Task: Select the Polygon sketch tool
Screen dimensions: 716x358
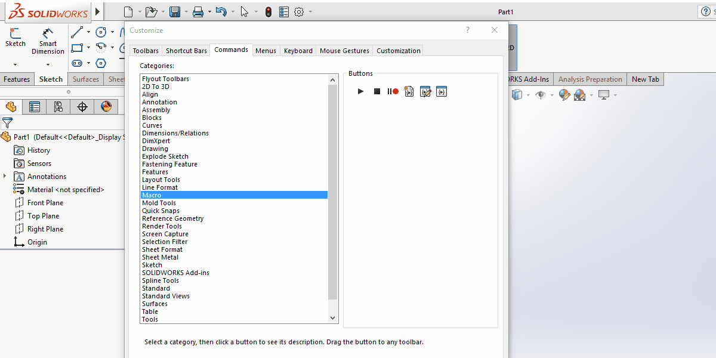Action: [x=101, y=63]
